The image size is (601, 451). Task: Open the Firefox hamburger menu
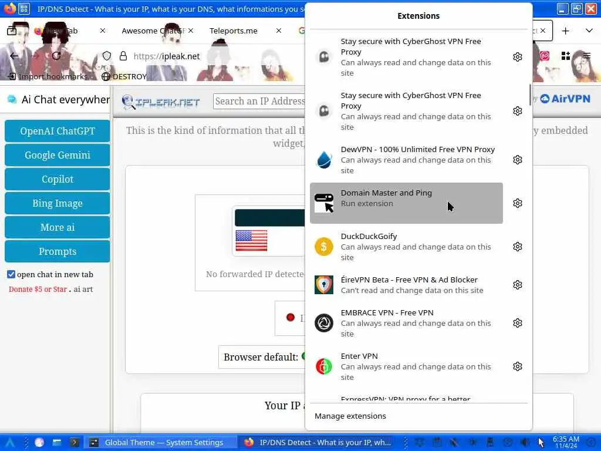[x=586, y=56]
